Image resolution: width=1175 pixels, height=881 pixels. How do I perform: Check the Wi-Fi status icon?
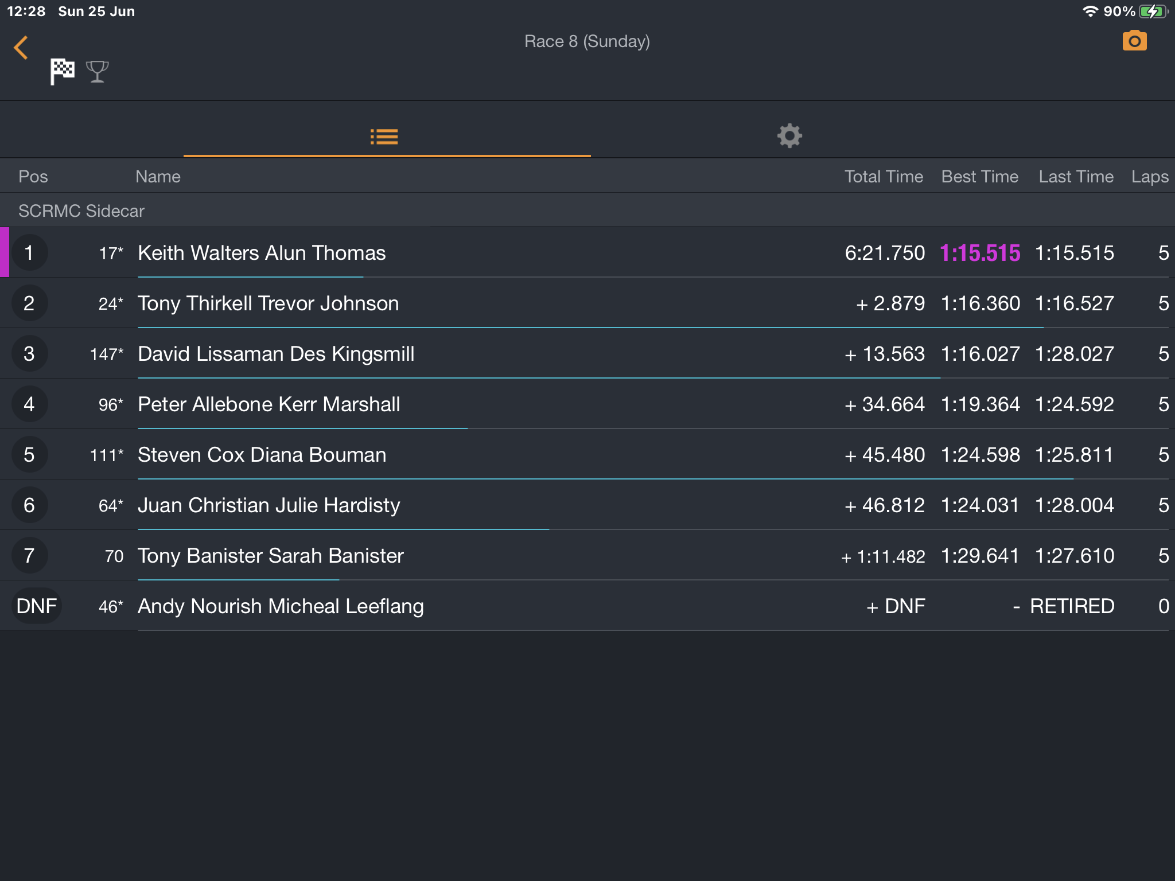click(1090, 11)
